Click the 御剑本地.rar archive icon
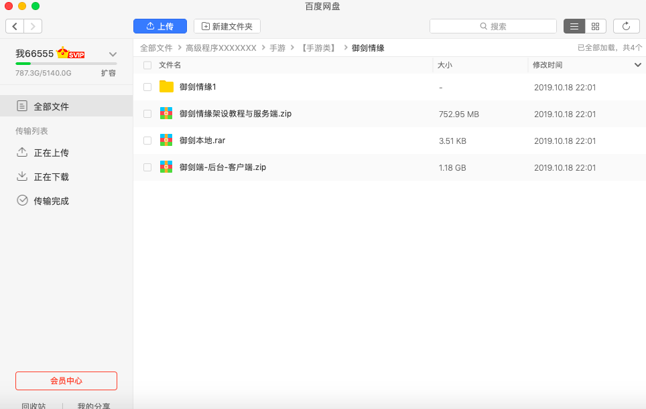646x409 pixels. pyautogui.click(x=166, y=141)
